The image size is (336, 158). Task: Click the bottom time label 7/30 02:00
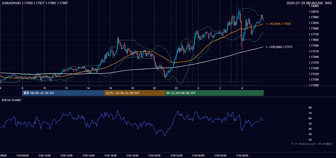220,155
